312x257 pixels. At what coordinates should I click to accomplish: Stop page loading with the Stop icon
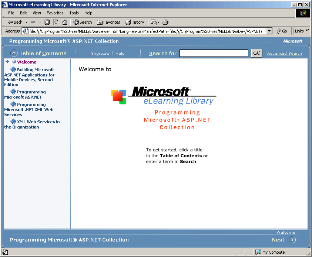pos(47,22)
